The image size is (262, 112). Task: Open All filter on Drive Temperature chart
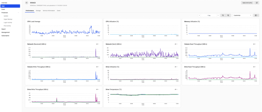point(176,90)
